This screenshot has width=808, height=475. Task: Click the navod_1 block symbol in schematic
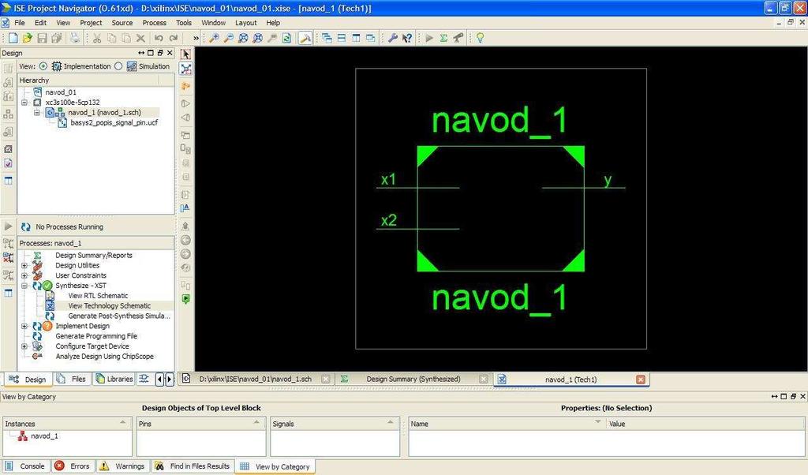click(500, 208)
